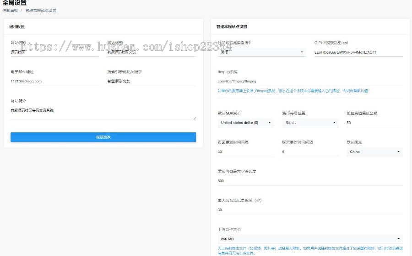412x256 pixels.
Task: Open the 256 MB upload size dropdown
Action: pos(310,239)
